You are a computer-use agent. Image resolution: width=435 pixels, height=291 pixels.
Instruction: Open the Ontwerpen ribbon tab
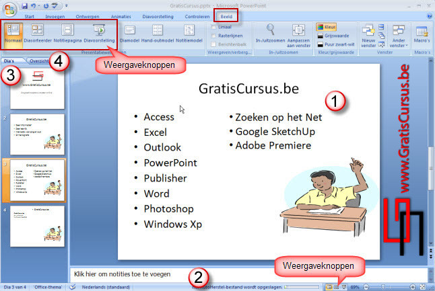pos(88,17)
